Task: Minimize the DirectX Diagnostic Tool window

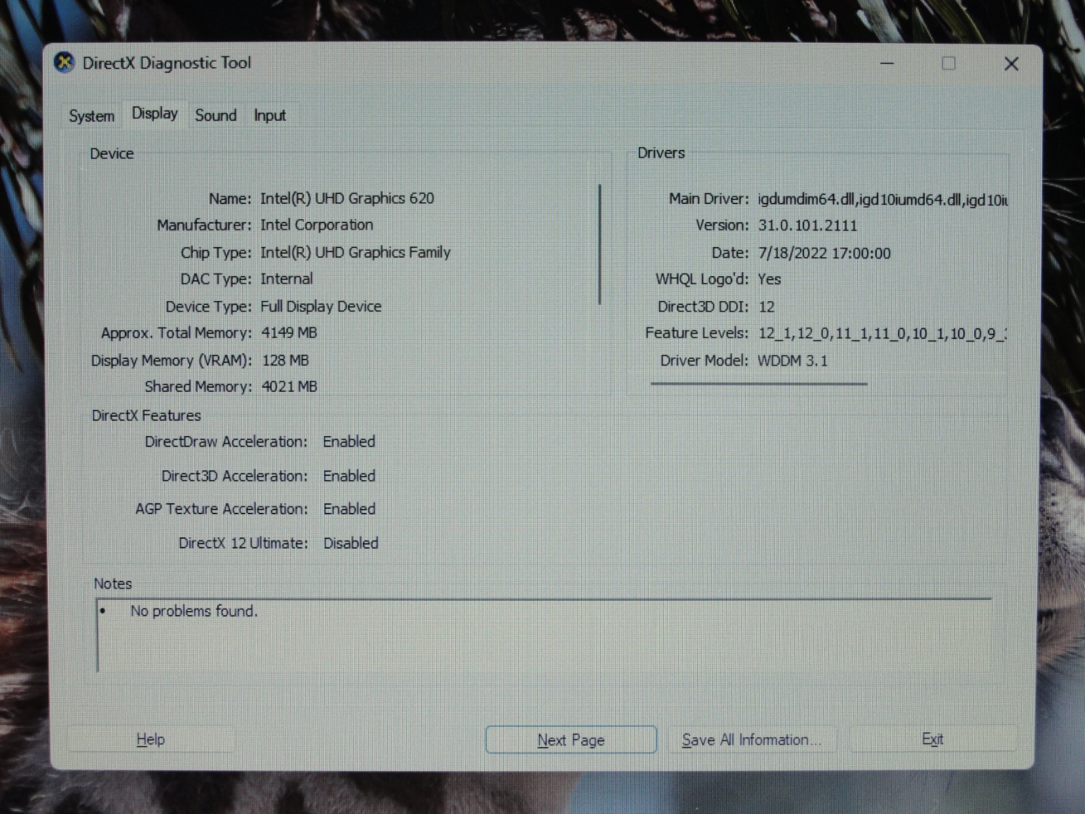Action: [x=887, y=64]
